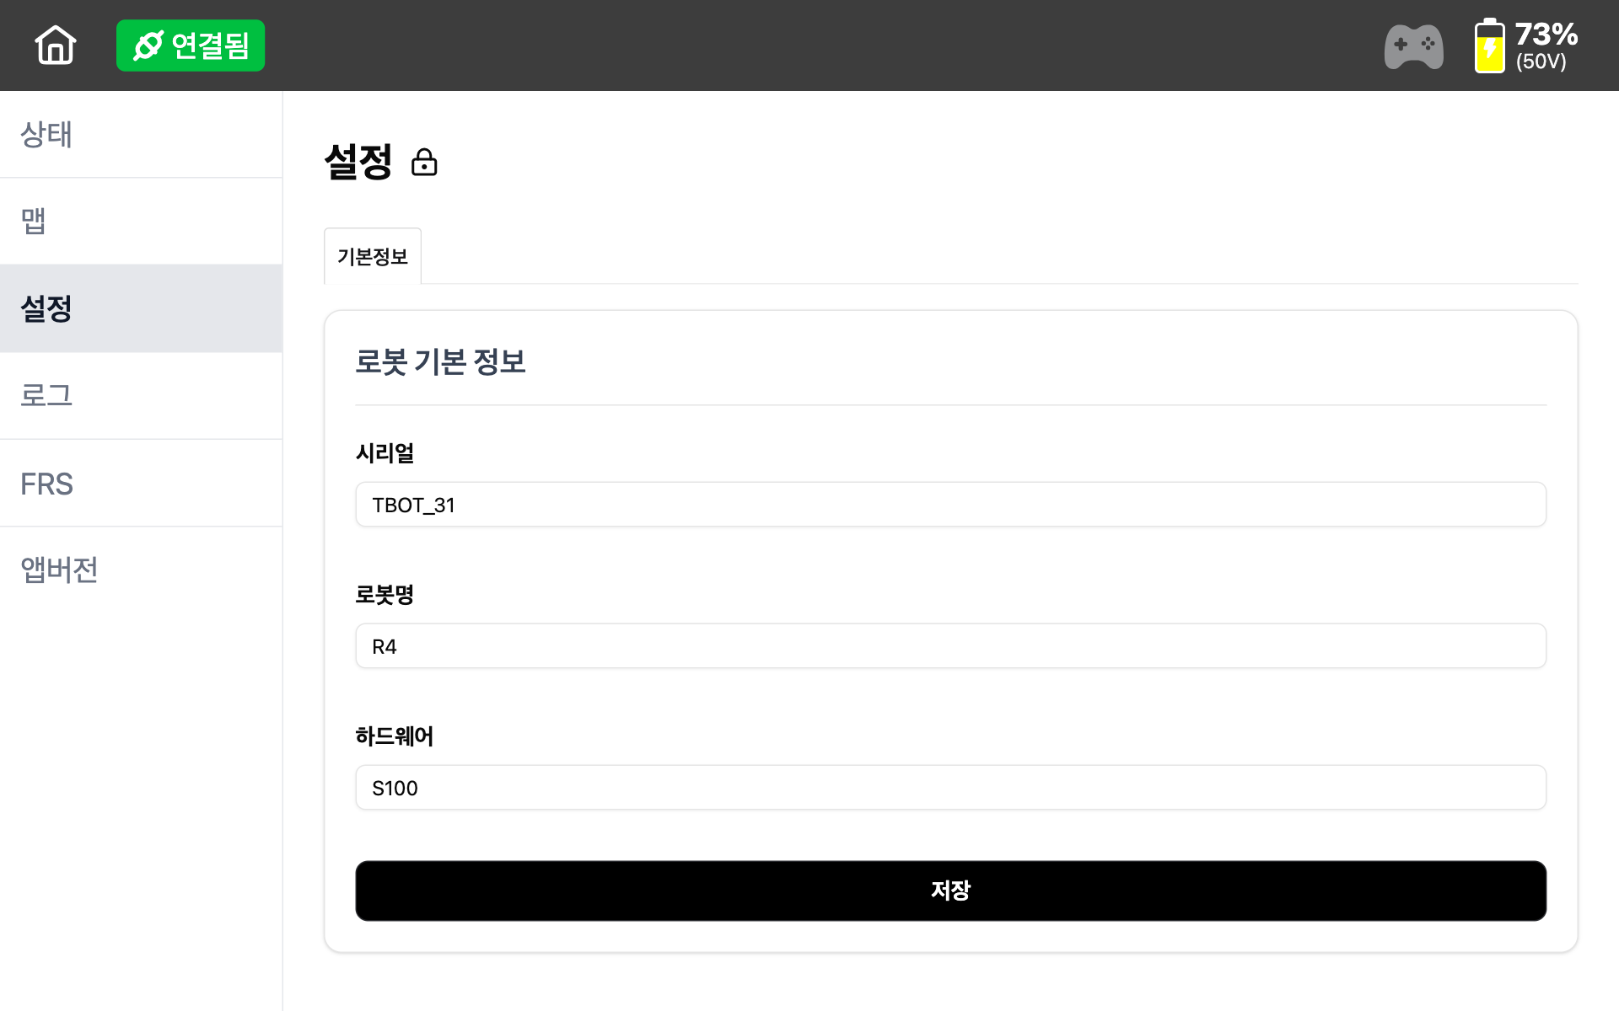Switch to the 기본정보 tab
Image resolution: width=1619 pixels, height=1011 pixels.
[373, 256]
